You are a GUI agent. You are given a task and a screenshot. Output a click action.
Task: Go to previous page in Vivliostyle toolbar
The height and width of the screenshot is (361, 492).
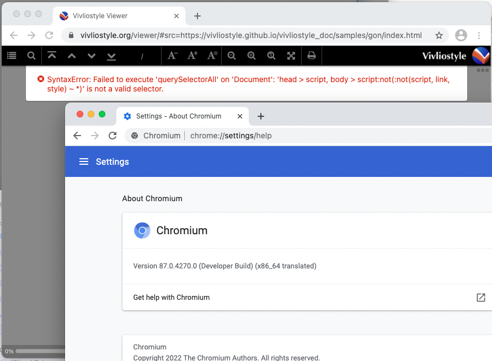pyautogui.click(x=72, y=56)
